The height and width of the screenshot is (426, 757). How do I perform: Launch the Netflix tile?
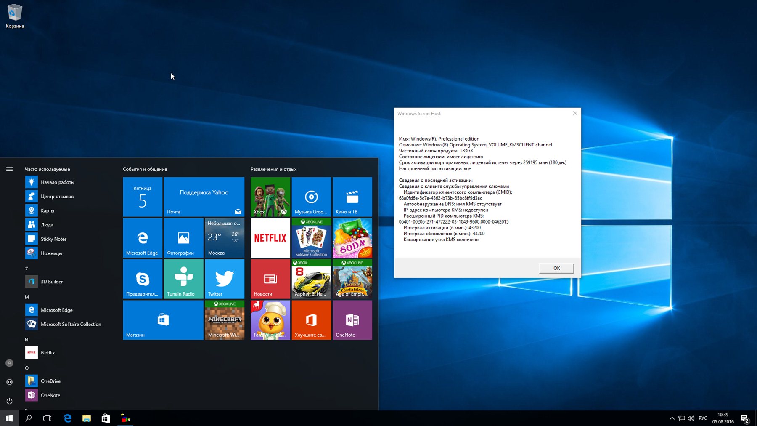[270, 238]
